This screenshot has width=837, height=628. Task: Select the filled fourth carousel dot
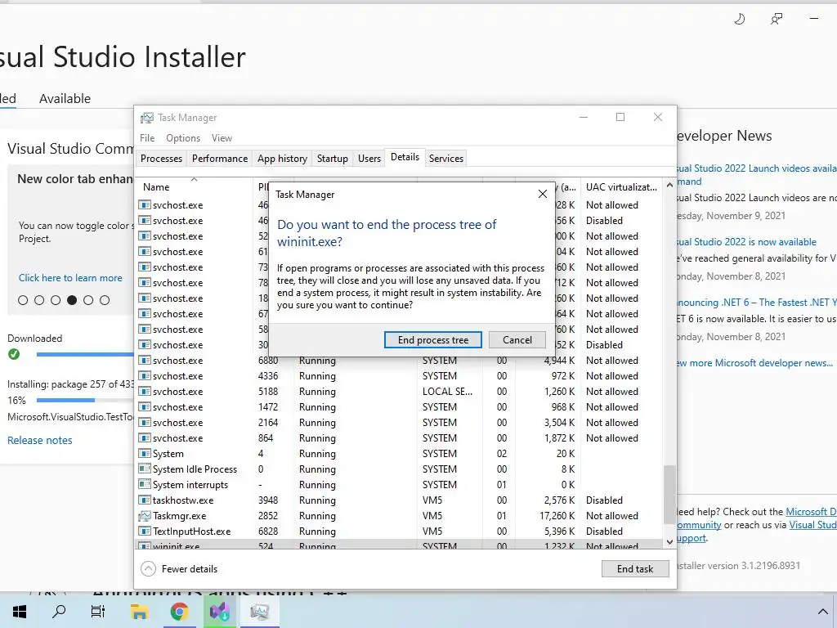pos(72,300)
